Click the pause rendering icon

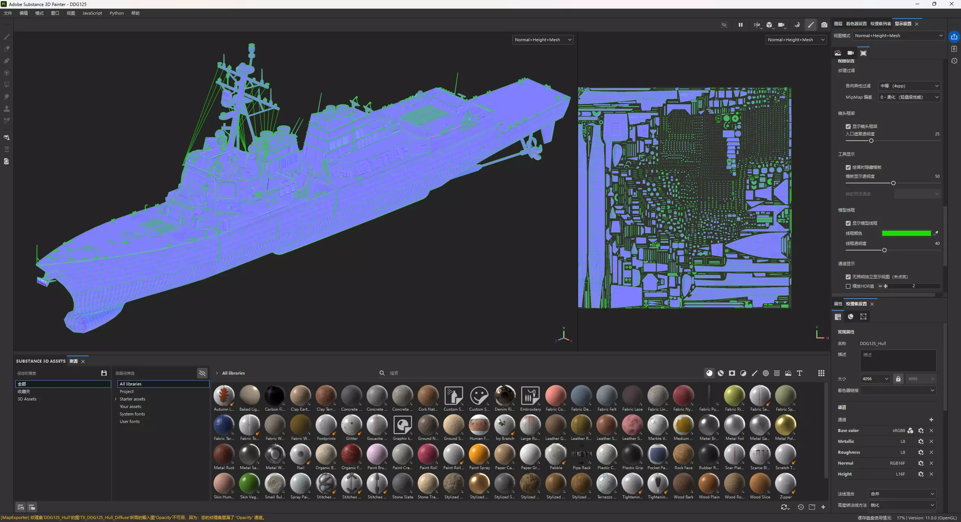[x=740, y=25]
